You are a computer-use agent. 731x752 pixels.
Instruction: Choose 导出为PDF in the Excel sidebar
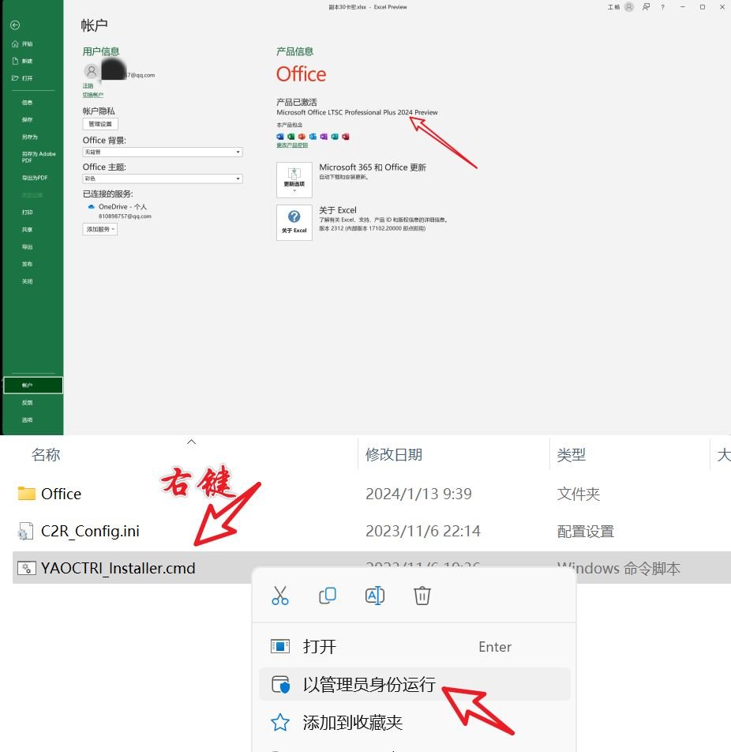[x=35, y=178]
